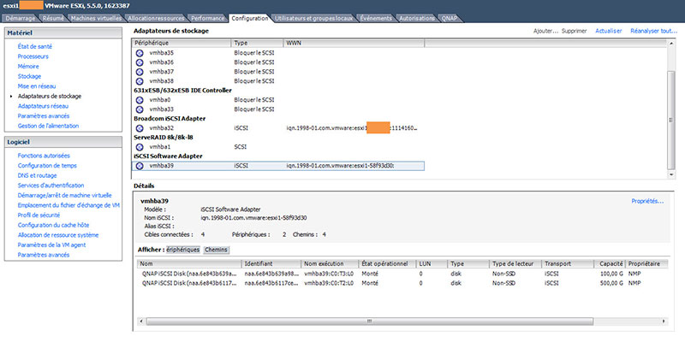Open Processeurs hardware section
685x342 pixels.
point(33,56)
